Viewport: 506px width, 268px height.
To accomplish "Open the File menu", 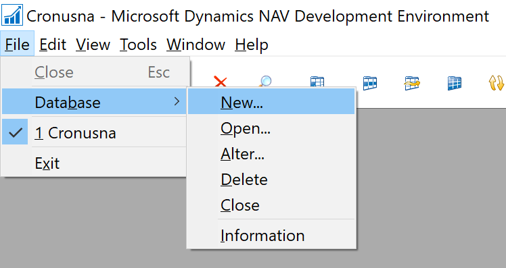I will pyautogui.click(x=18, y=44).
